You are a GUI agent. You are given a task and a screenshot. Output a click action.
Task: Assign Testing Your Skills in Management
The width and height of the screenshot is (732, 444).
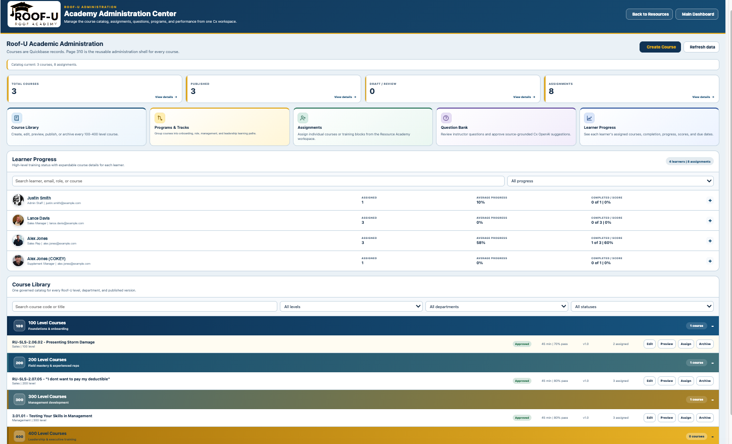coord(686,418)
